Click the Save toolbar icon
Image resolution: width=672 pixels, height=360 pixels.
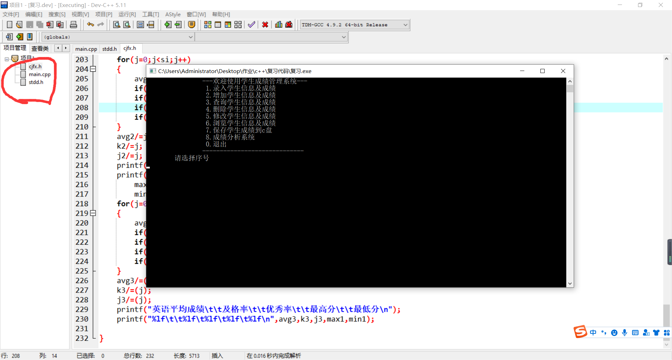click(30, 24)
